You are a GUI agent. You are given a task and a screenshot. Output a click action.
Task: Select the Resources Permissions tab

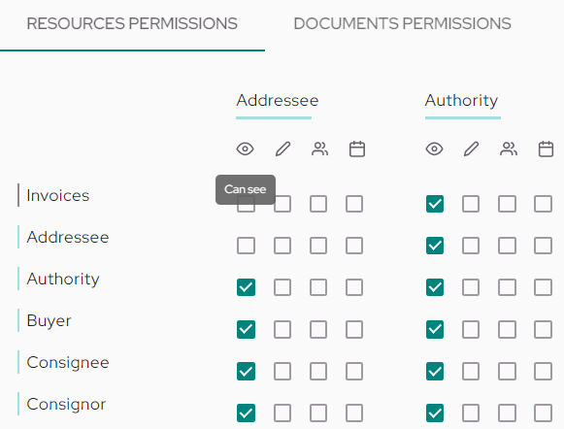pos(132,23)
